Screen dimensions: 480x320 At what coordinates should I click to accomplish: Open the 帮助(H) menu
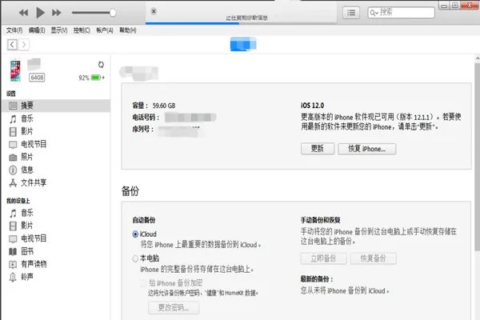coord(128,30)
